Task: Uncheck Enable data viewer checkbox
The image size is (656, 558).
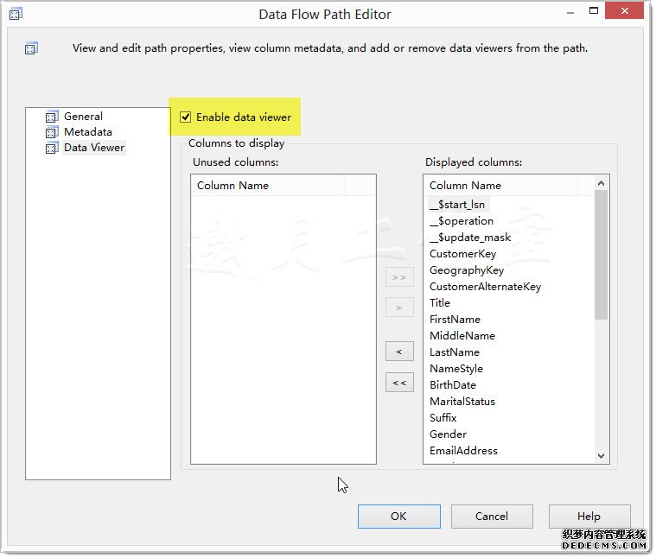Action: tap(186, 117)
